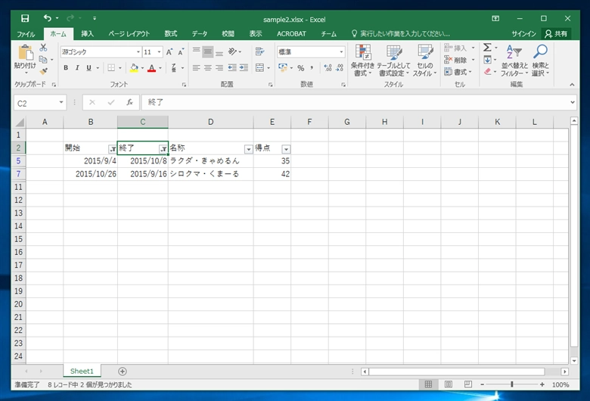Image resolution: width=590 pixels, height=401 pixels.
Task: Open the font name dropdown
Action: pos(138,52)
